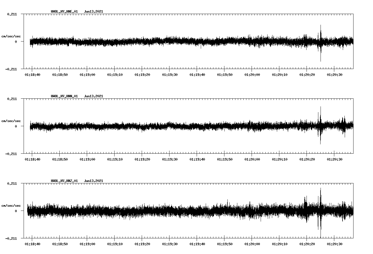Click the 01:19:10 time label under HNN plot

tap(115, 159)
